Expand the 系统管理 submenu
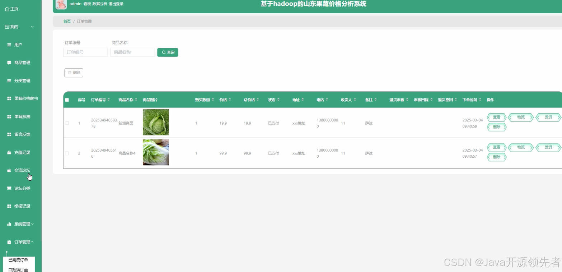 pyautogui.click(x=22, y=224)
